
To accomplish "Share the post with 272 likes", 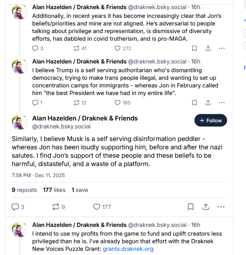I will pos(208,48).
